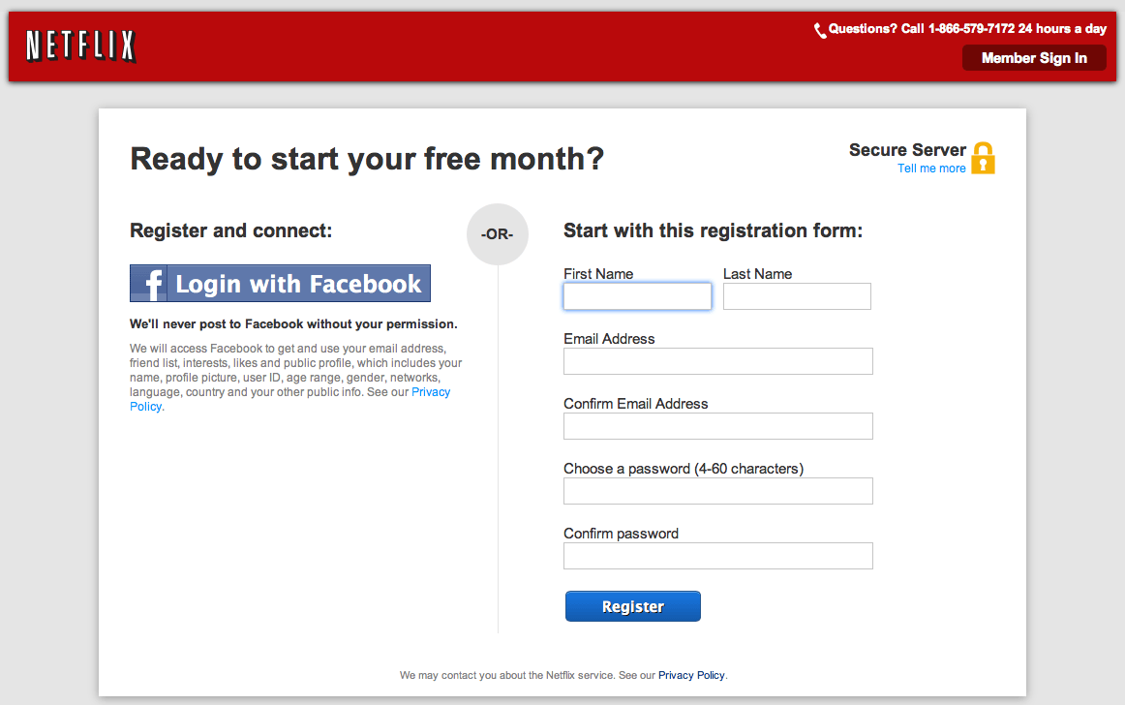Login with Facebook button
1125x705 pixels.
280,284
